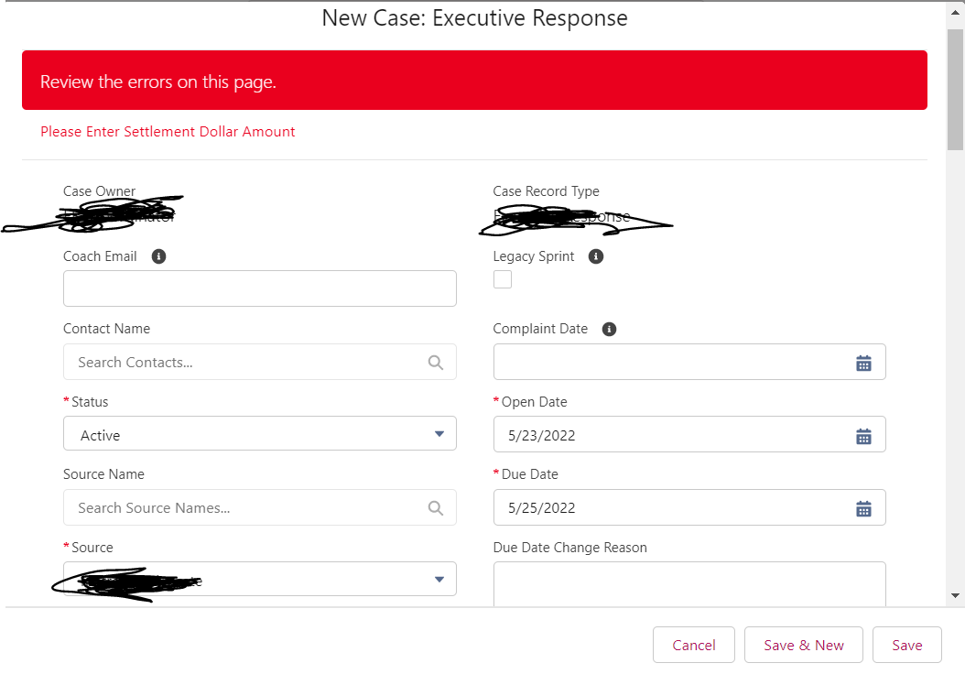Image resolution: width=965 pixels, height=674 pixels.
Task: Open the Source dropdown list
Action: tap(260, 579)
